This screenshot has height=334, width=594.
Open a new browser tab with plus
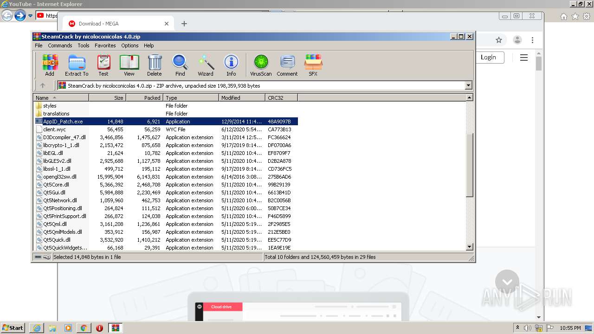[184, 24]
